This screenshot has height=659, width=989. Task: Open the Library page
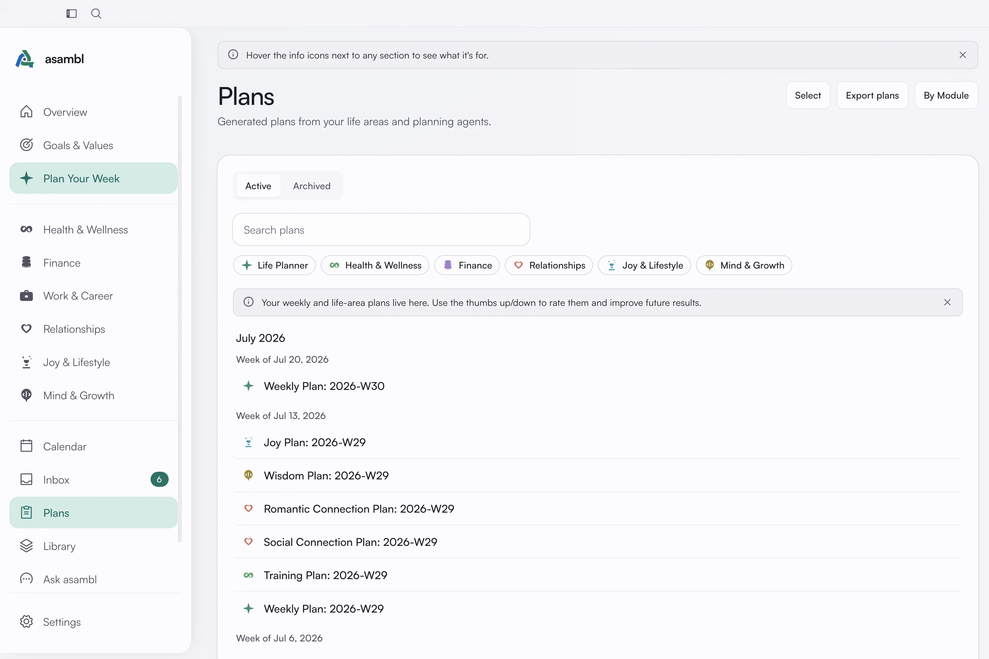tap(93, 546)
